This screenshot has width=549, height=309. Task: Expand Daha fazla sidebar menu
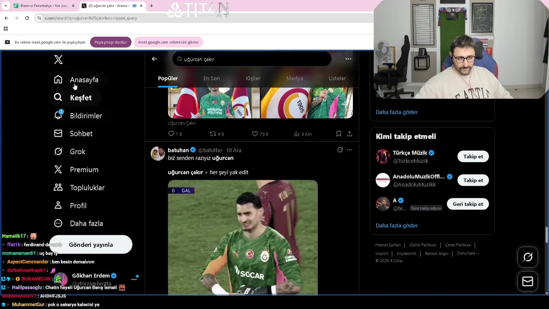tap(78, 224)
